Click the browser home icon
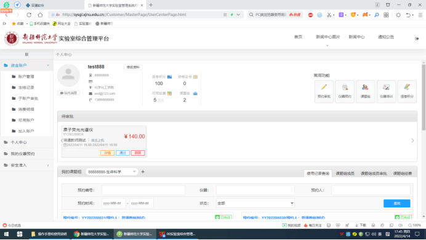 pos(40,15)
